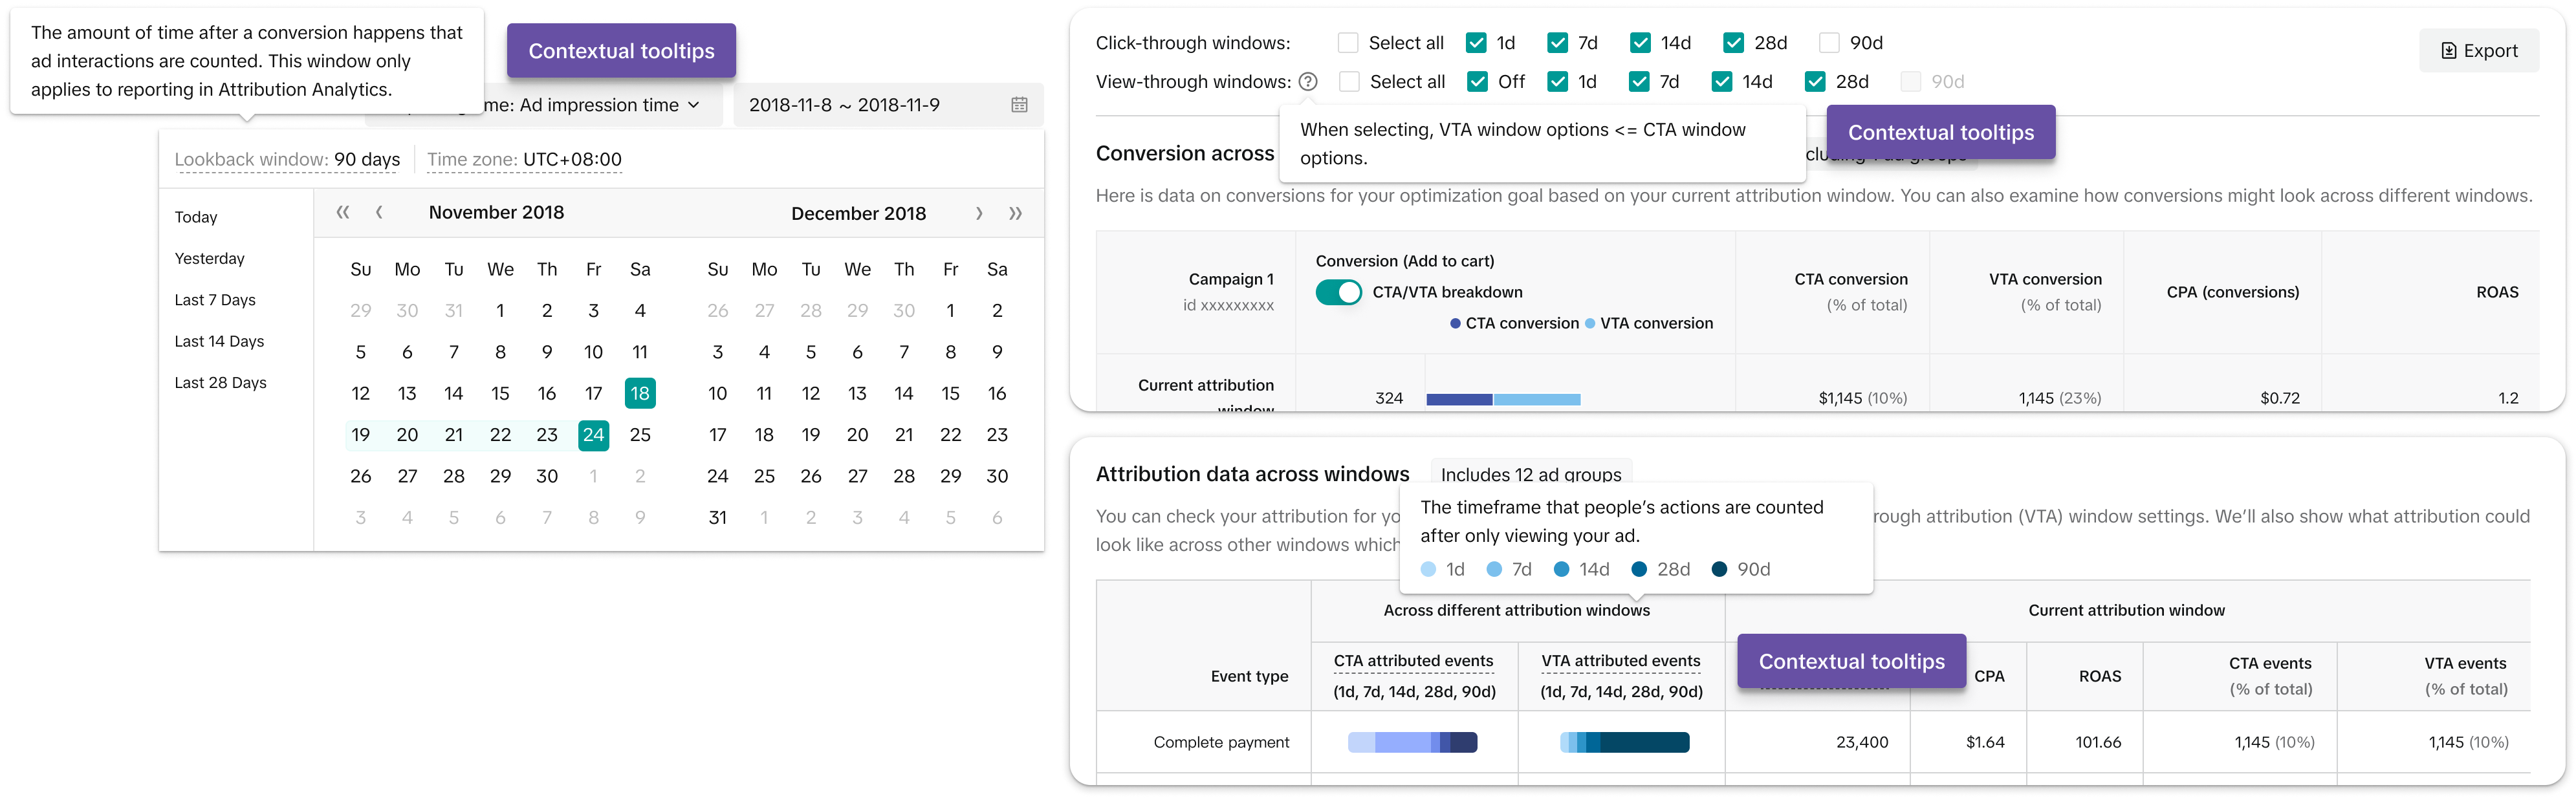Click the next year double-chevron icon

[x=1015, y=214]
